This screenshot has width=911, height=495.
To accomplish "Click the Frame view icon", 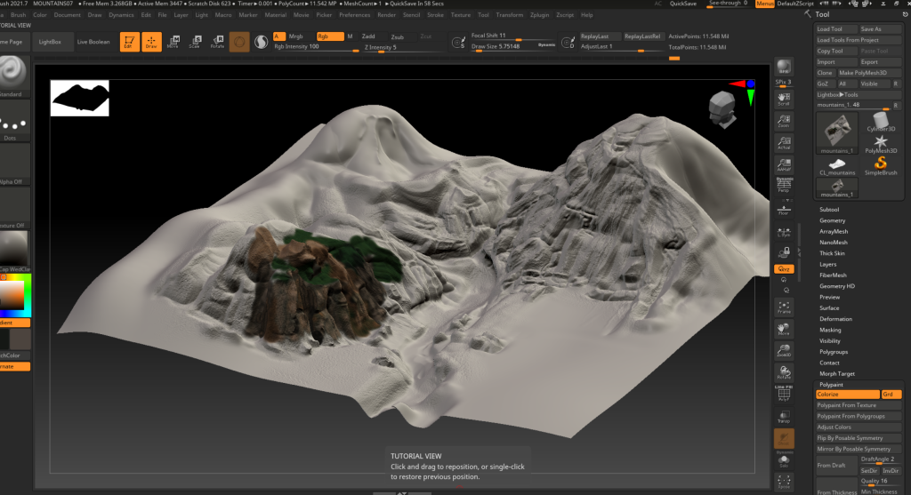I will click(784, 305).
